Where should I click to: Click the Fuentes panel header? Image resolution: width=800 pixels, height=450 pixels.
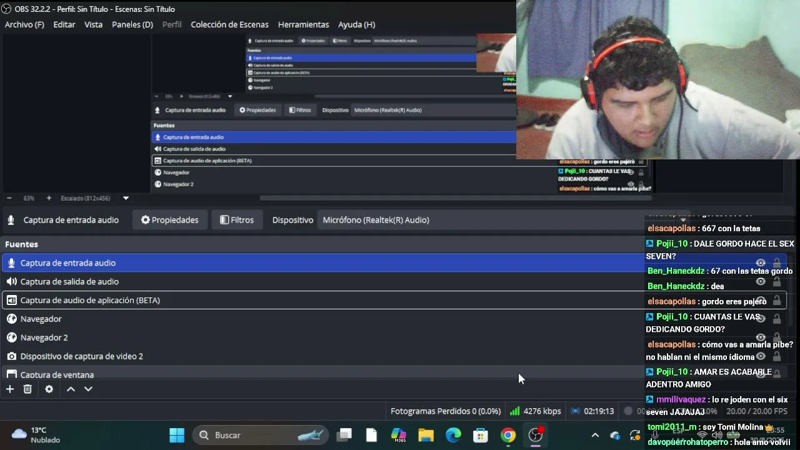21,244
